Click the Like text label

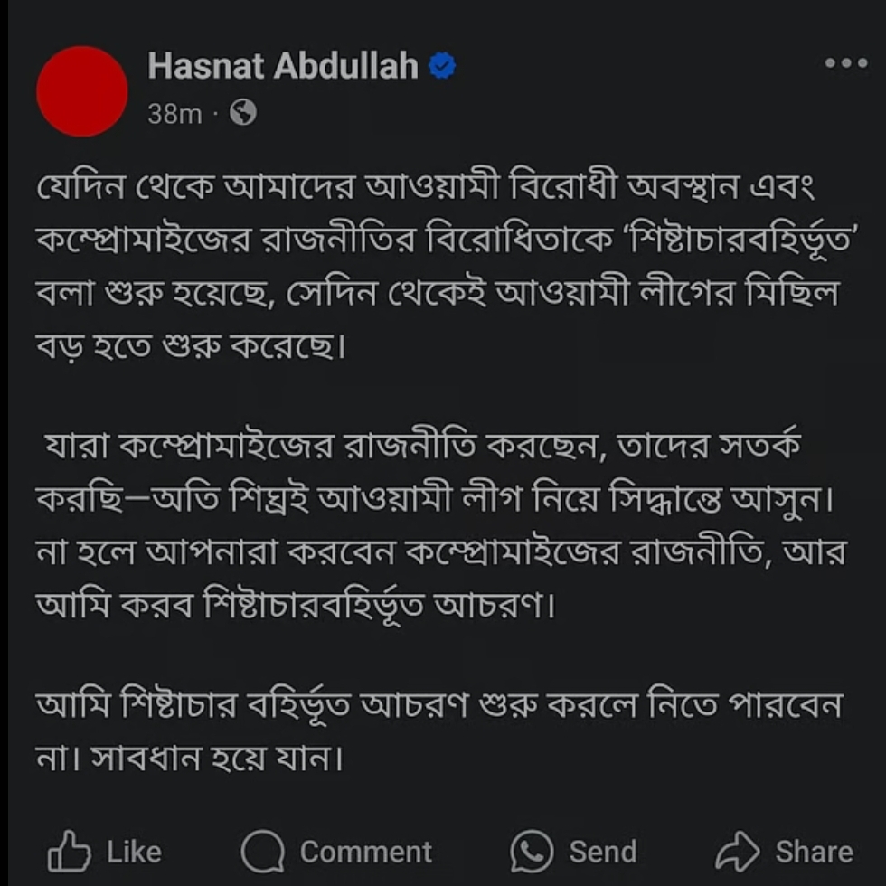pyautogui.click(x=135, y=852)
